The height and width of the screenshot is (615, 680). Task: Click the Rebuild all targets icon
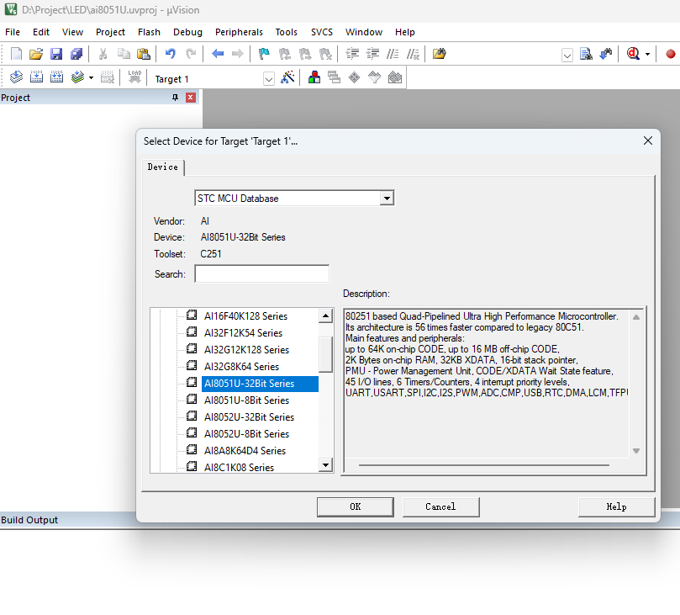coord(56,77)
